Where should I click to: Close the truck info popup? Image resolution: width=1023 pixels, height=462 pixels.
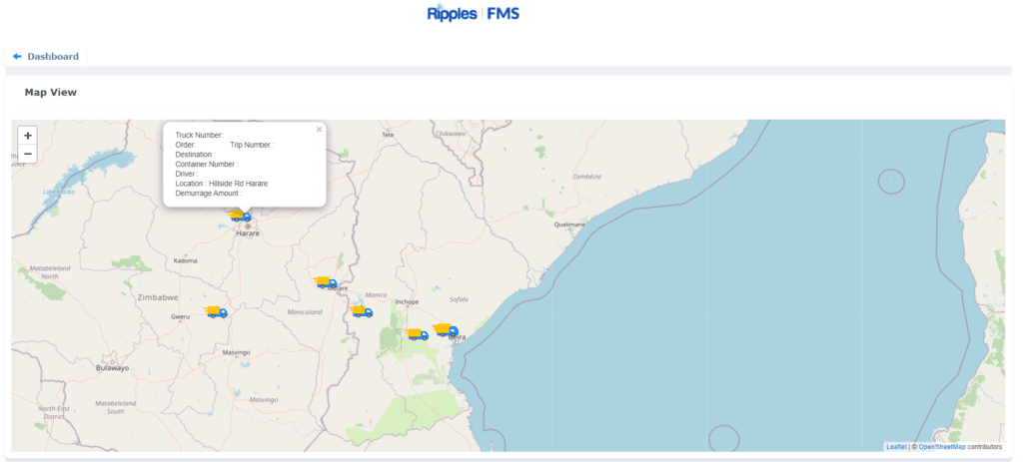(319, 130)
